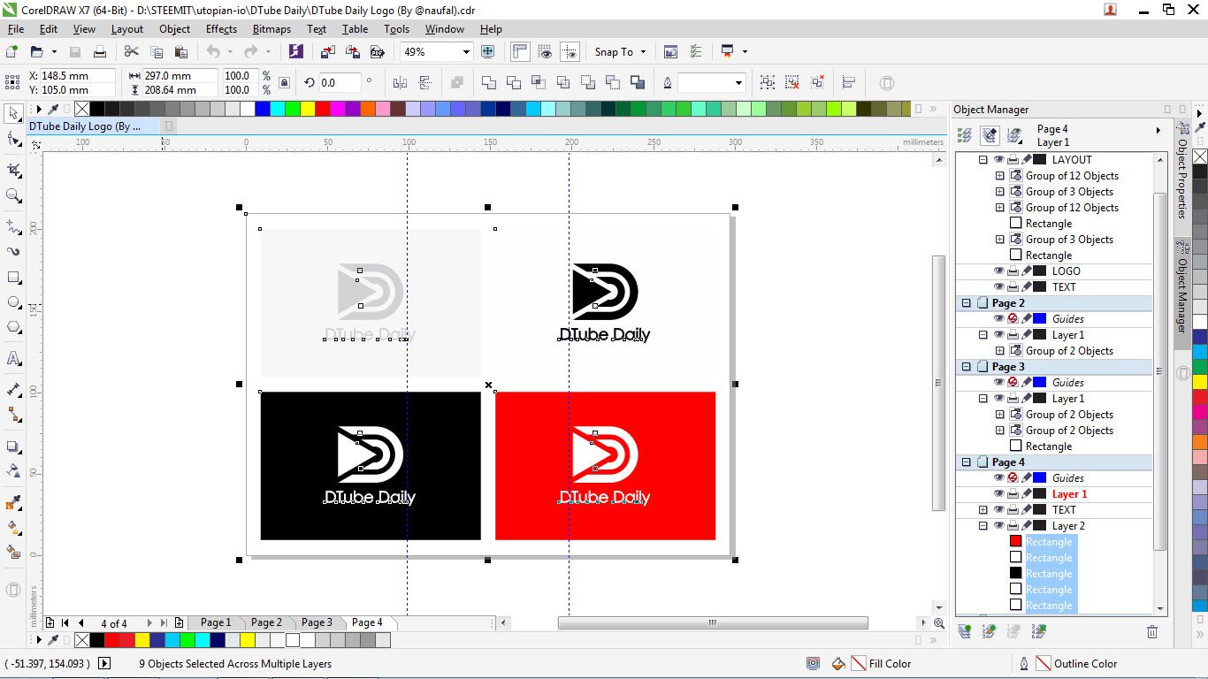Click the Mirror horizontally icon
1208x679 pixels.
(400, 83)
